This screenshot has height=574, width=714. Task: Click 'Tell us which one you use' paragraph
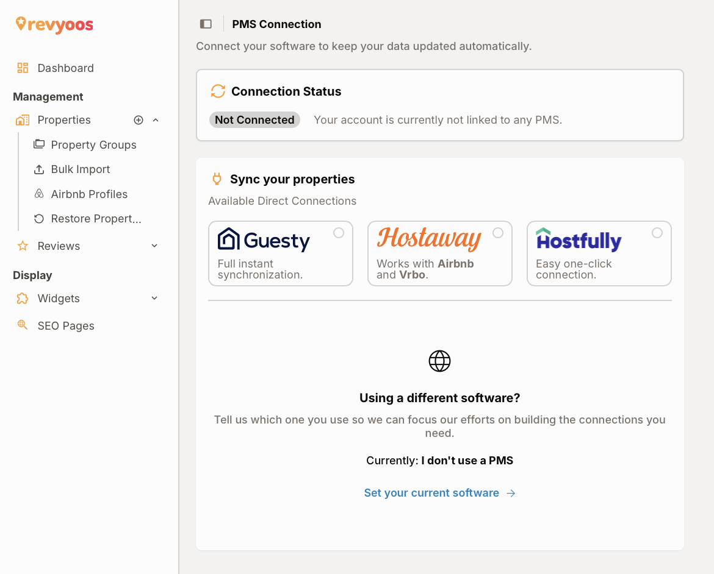coord(439,426)
